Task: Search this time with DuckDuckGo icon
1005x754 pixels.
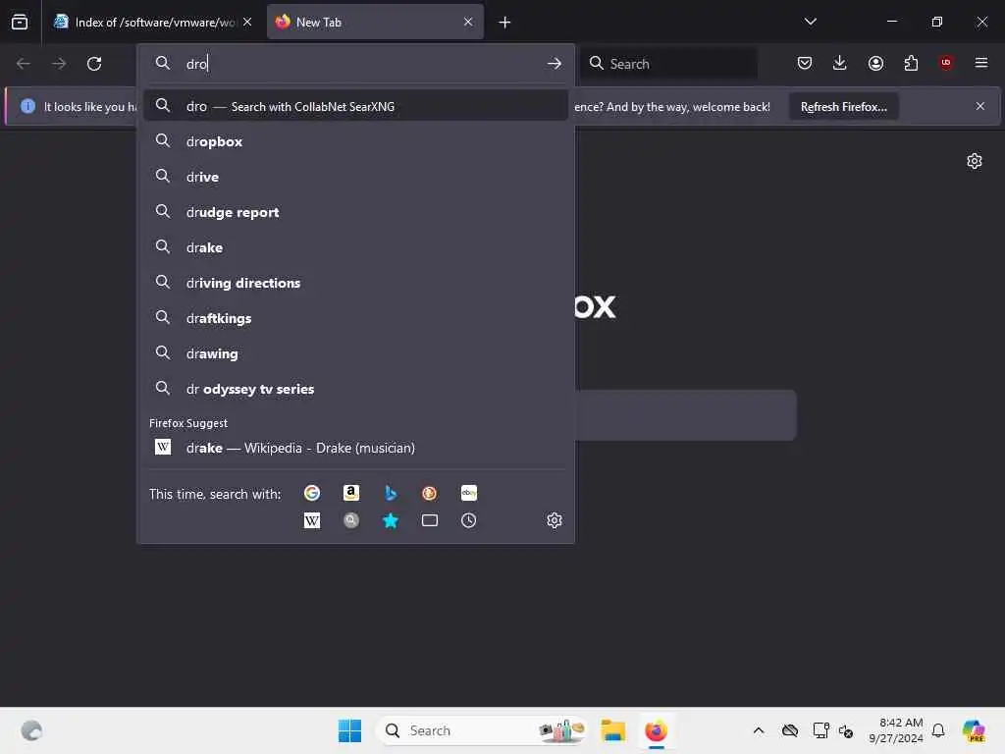Action: click(x=430, y=493)
